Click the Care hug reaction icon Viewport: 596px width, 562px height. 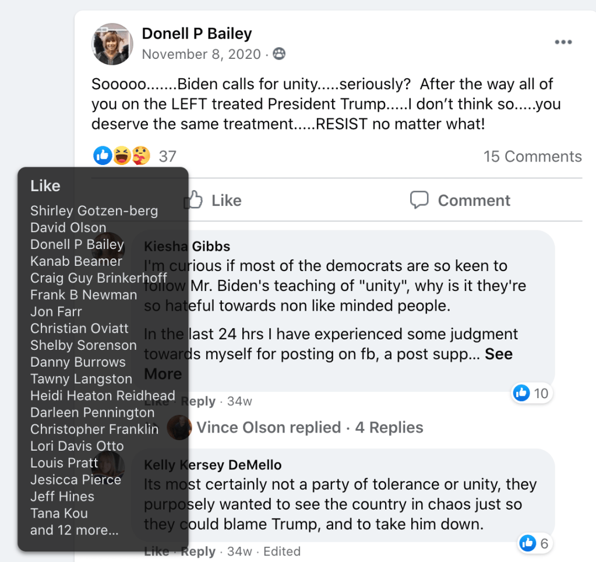tap(140, 156)
